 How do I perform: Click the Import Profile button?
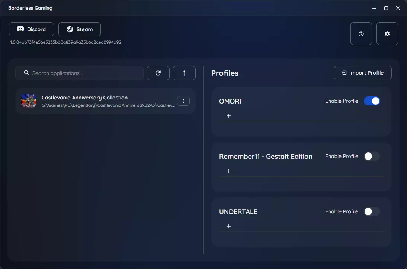pyautogui.click(x=362, y=73)
